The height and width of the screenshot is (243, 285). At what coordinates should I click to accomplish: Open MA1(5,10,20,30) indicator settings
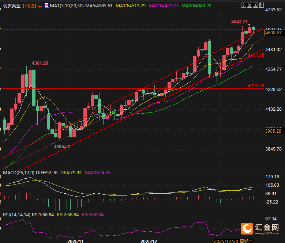[x=67, y=6]
